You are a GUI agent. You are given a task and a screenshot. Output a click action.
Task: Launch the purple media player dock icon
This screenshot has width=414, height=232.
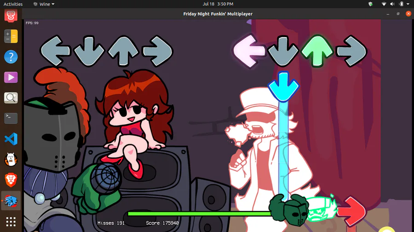tap(11, 77)
